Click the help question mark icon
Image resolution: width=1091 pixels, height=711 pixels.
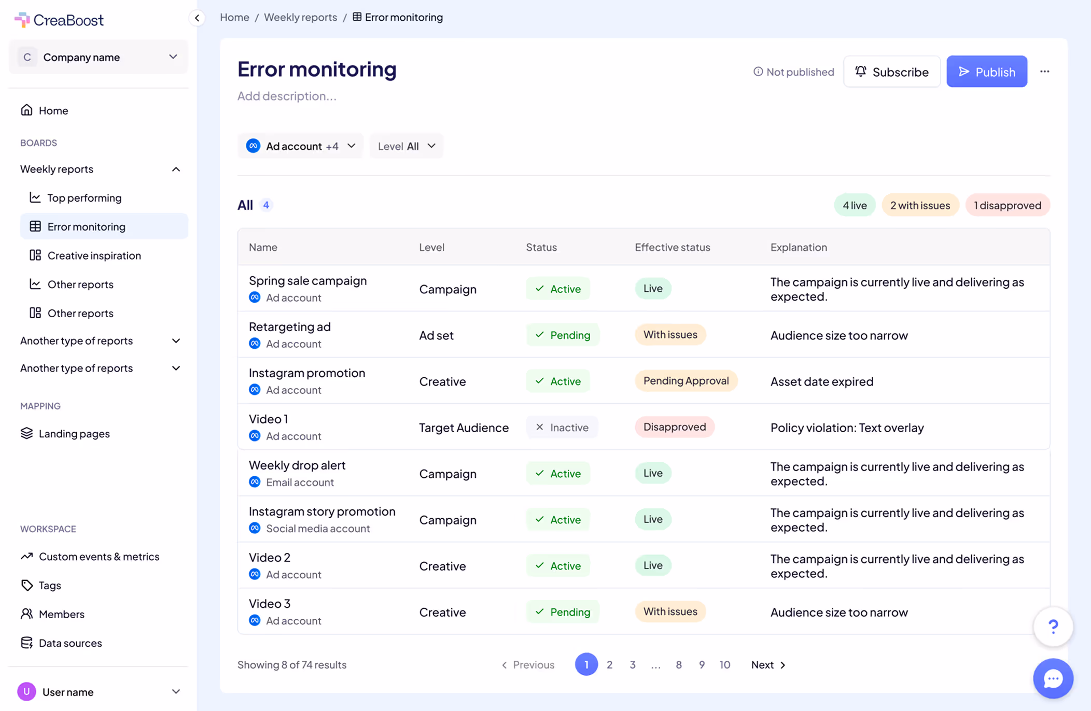[x=1053, y=627]
